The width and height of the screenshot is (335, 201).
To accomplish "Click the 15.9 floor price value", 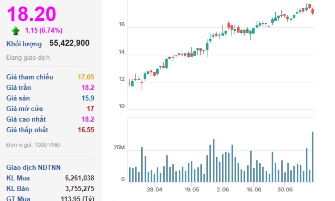I will [88, 98].
